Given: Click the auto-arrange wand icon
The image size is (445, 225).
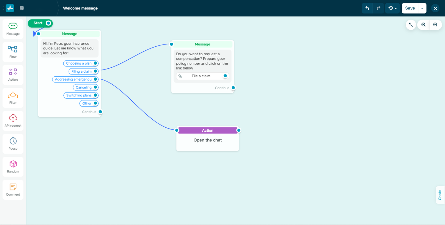Looking at the screenshot, I should [x=411, y=25].
